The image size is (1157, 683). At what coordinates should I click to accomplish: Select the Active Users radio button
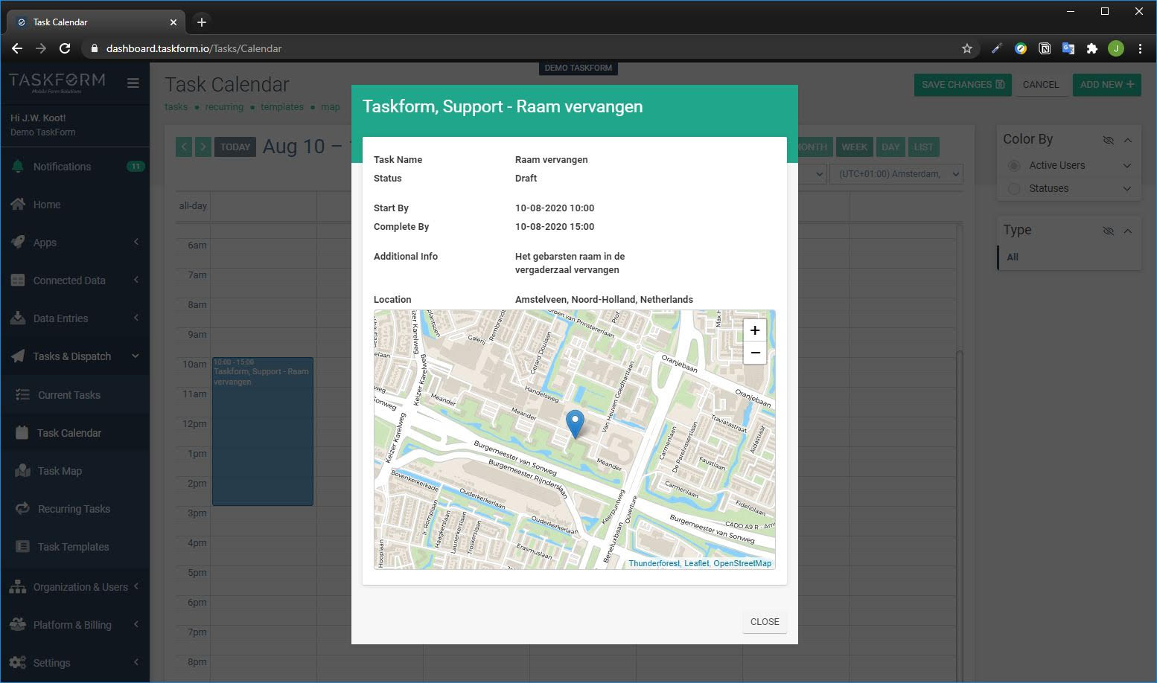(x=1013, y=165)
